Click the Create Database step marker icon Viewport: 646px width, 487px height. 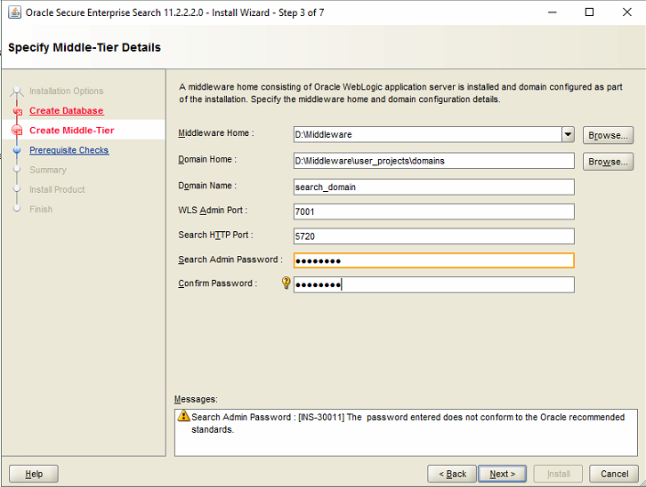pos(17,111)
